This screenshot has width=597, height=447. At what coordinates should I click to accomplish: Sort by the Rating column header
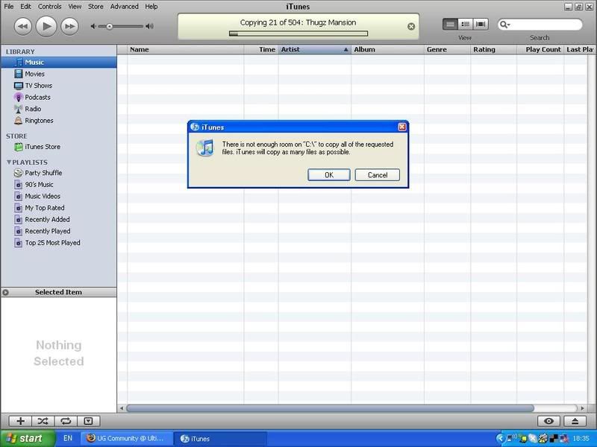pyautogui.click(x=493, y=49)
